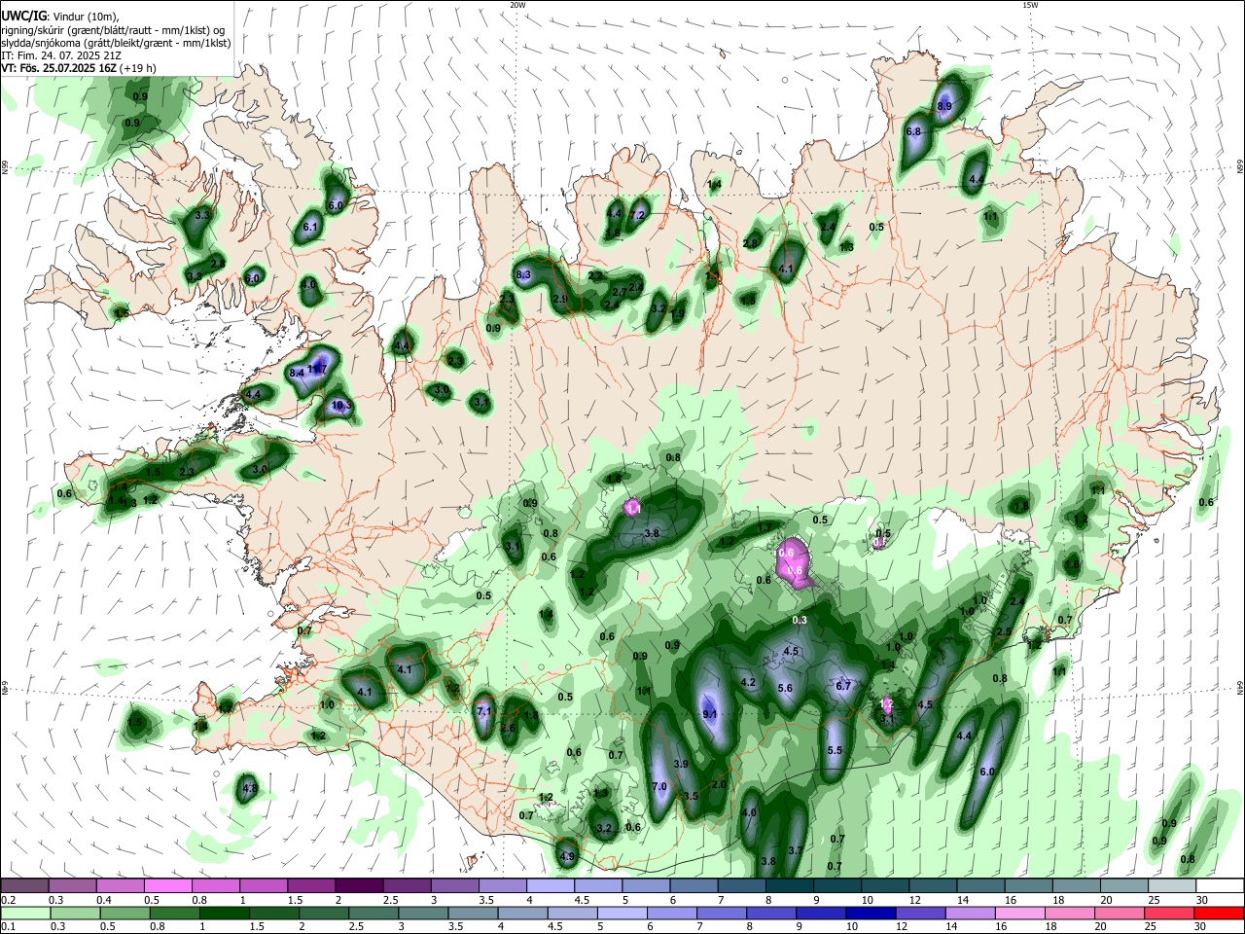Click the 'slydda/snjókoma' legend description line
The height and width of the screenshot is (934, 1245).
point(116,43)
